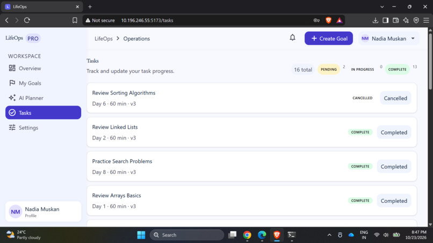Click the Practice Search Problems task title
This screenshot has height=243, width=433.
122,161
